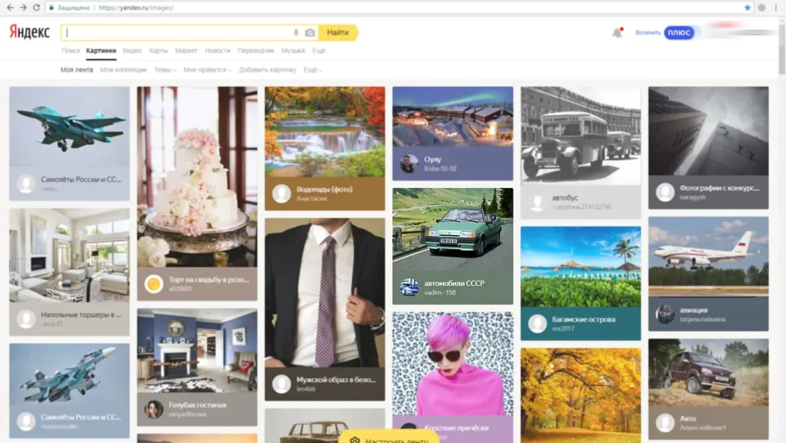The height and width of the screenshot is (443, 786).
Task: Click avatar on Напольные торшеры card
Action: click(25, 318)
